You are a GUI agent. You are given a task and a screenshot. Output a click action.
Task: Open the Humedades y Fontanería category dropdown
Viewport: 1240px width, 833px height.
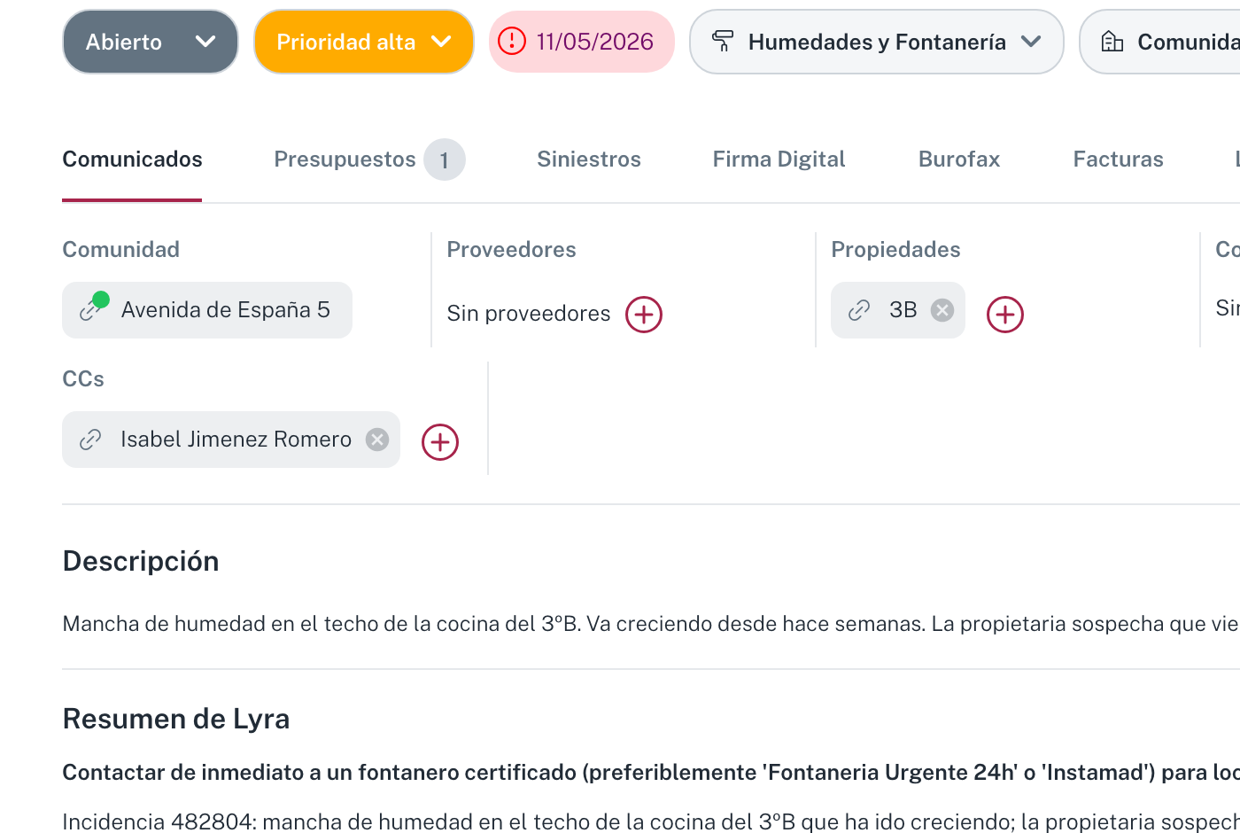(x=877, y=42)
